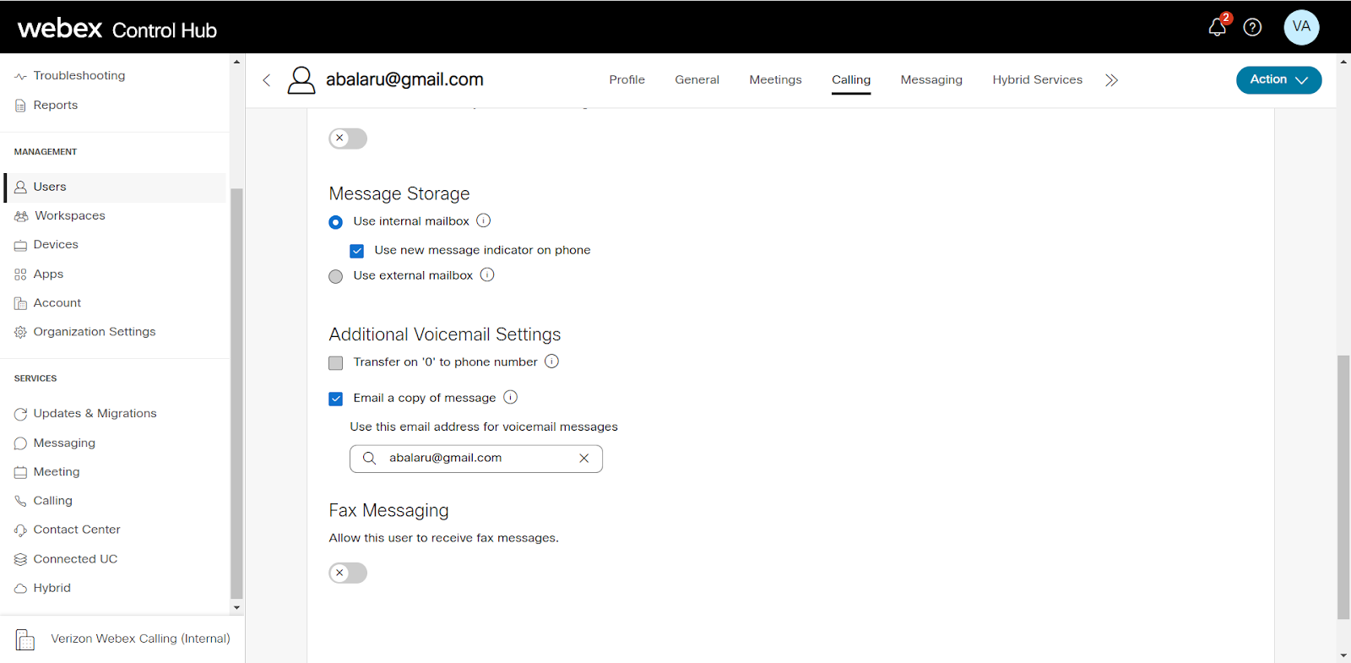Click the Devices sidebar icon
The width and height of the screenshot is (1351, 663).
tap(20, 245)
